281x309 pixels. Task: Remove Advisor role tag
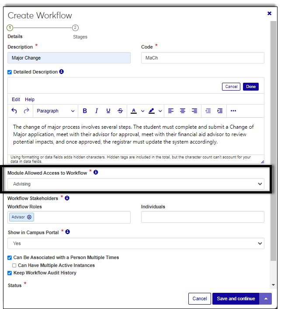pos(29,217)
